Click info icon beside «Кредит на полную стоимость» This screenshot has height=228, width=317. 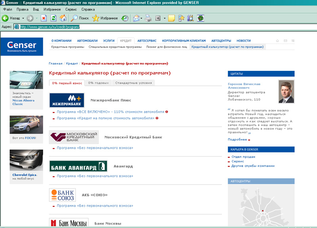[x=157, y=118]
